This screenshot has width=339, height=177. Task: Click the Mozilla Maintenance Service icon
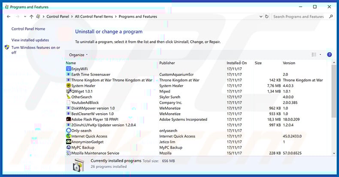point(69,153)
